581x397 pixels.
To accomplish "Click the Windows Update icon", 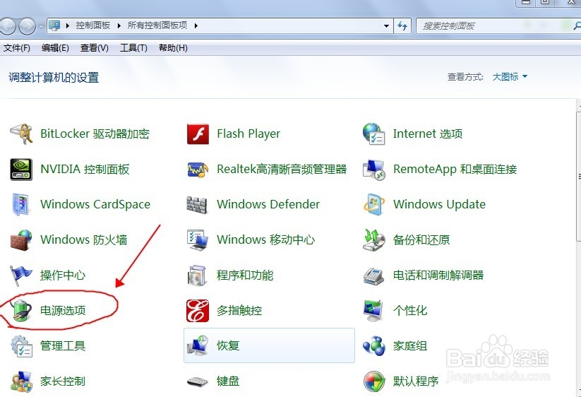I will pos(374,205).
